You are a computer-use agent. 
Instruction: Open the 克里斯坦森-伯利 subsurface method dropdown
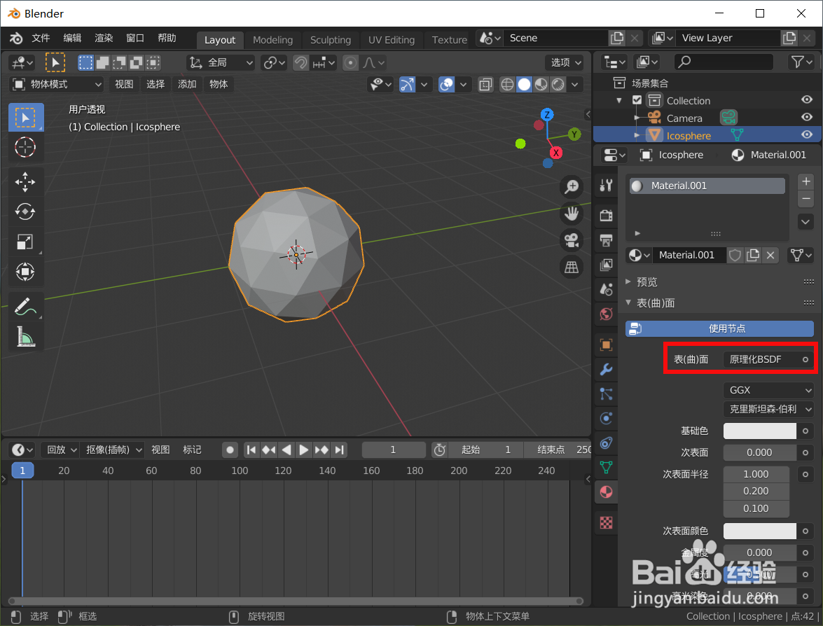[x=768, y=409]
